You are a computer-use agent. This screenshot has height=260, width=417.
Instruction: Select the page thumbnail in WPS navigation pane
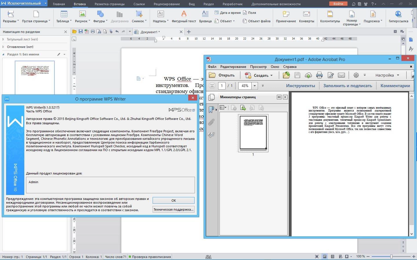[35, 77]
